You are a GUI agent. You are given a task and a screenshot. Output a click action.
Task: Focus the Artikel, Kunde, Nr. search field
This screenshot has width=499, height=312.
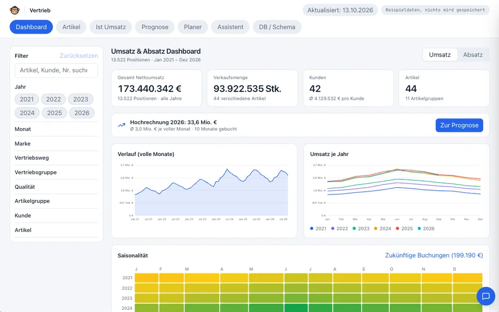[56, 70]
